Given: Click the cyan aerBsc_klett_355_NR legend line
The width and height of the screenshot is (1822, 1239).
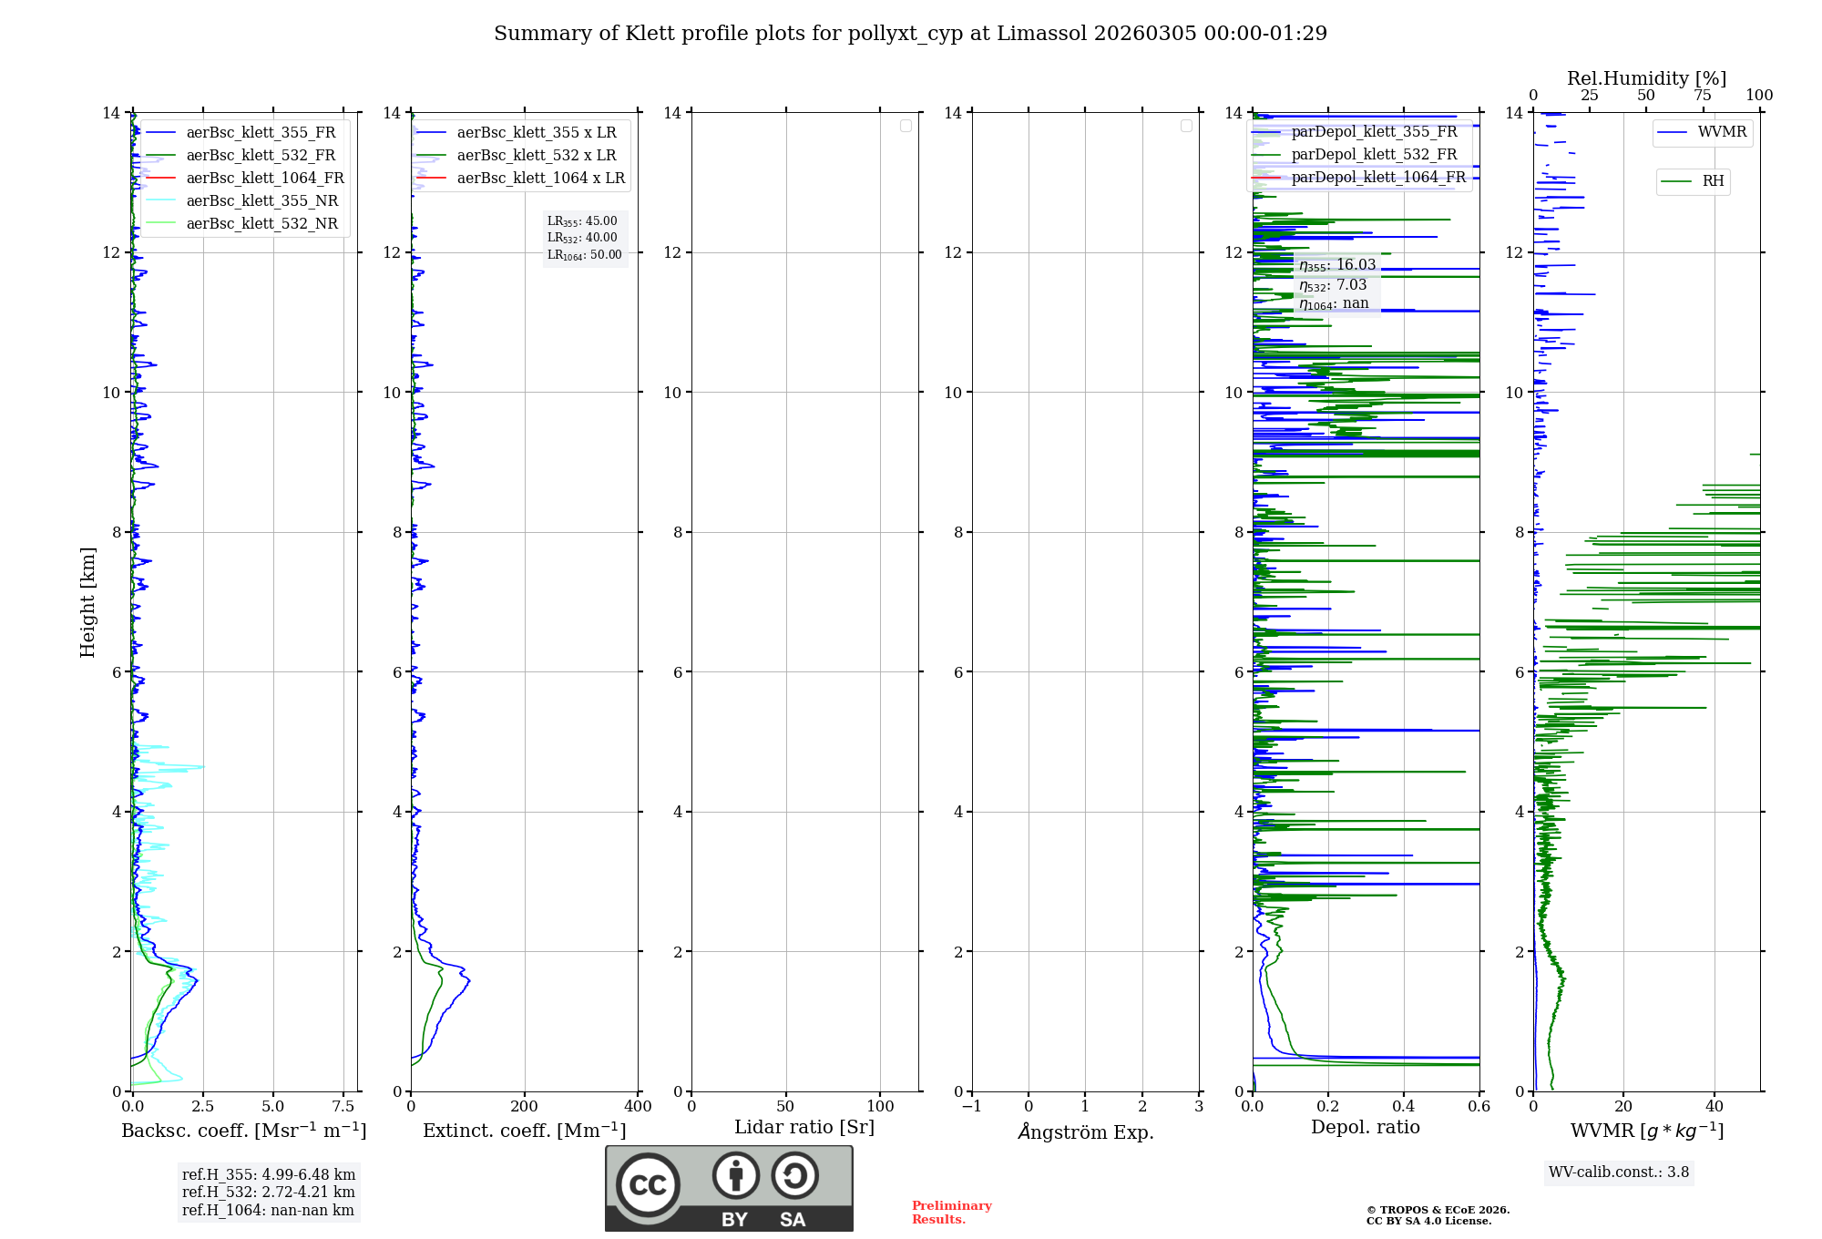Looking at the screenshot, I should tap(160, 200).
